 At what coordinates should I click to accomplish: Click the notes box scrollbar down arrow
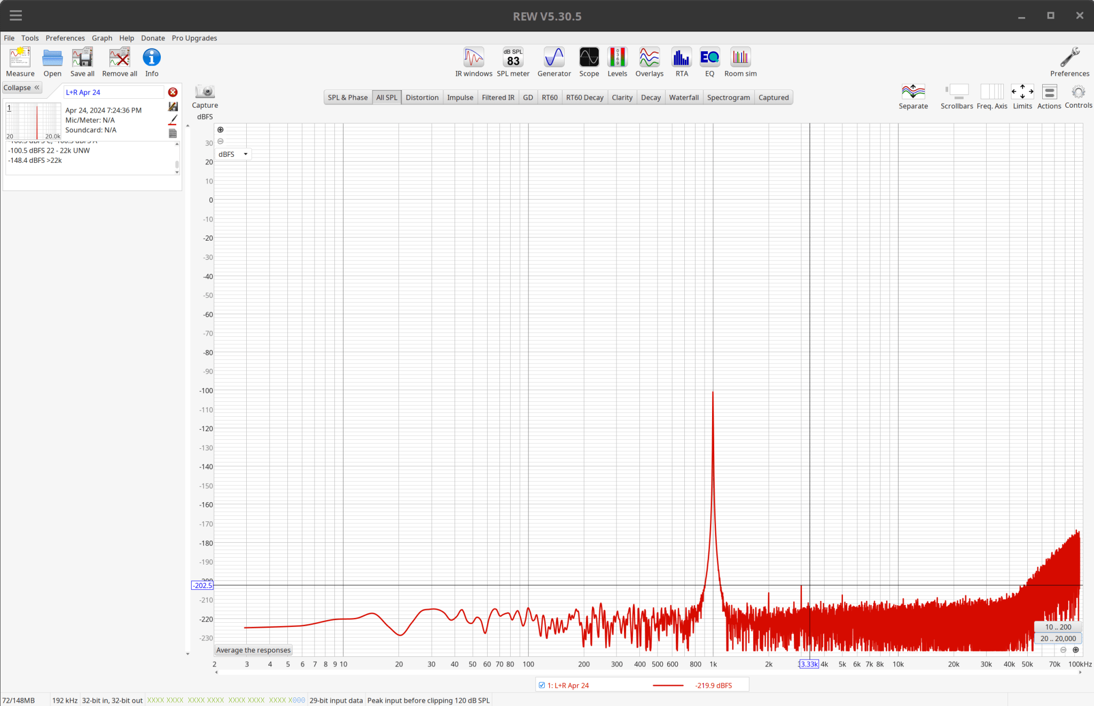coord(177,172)
